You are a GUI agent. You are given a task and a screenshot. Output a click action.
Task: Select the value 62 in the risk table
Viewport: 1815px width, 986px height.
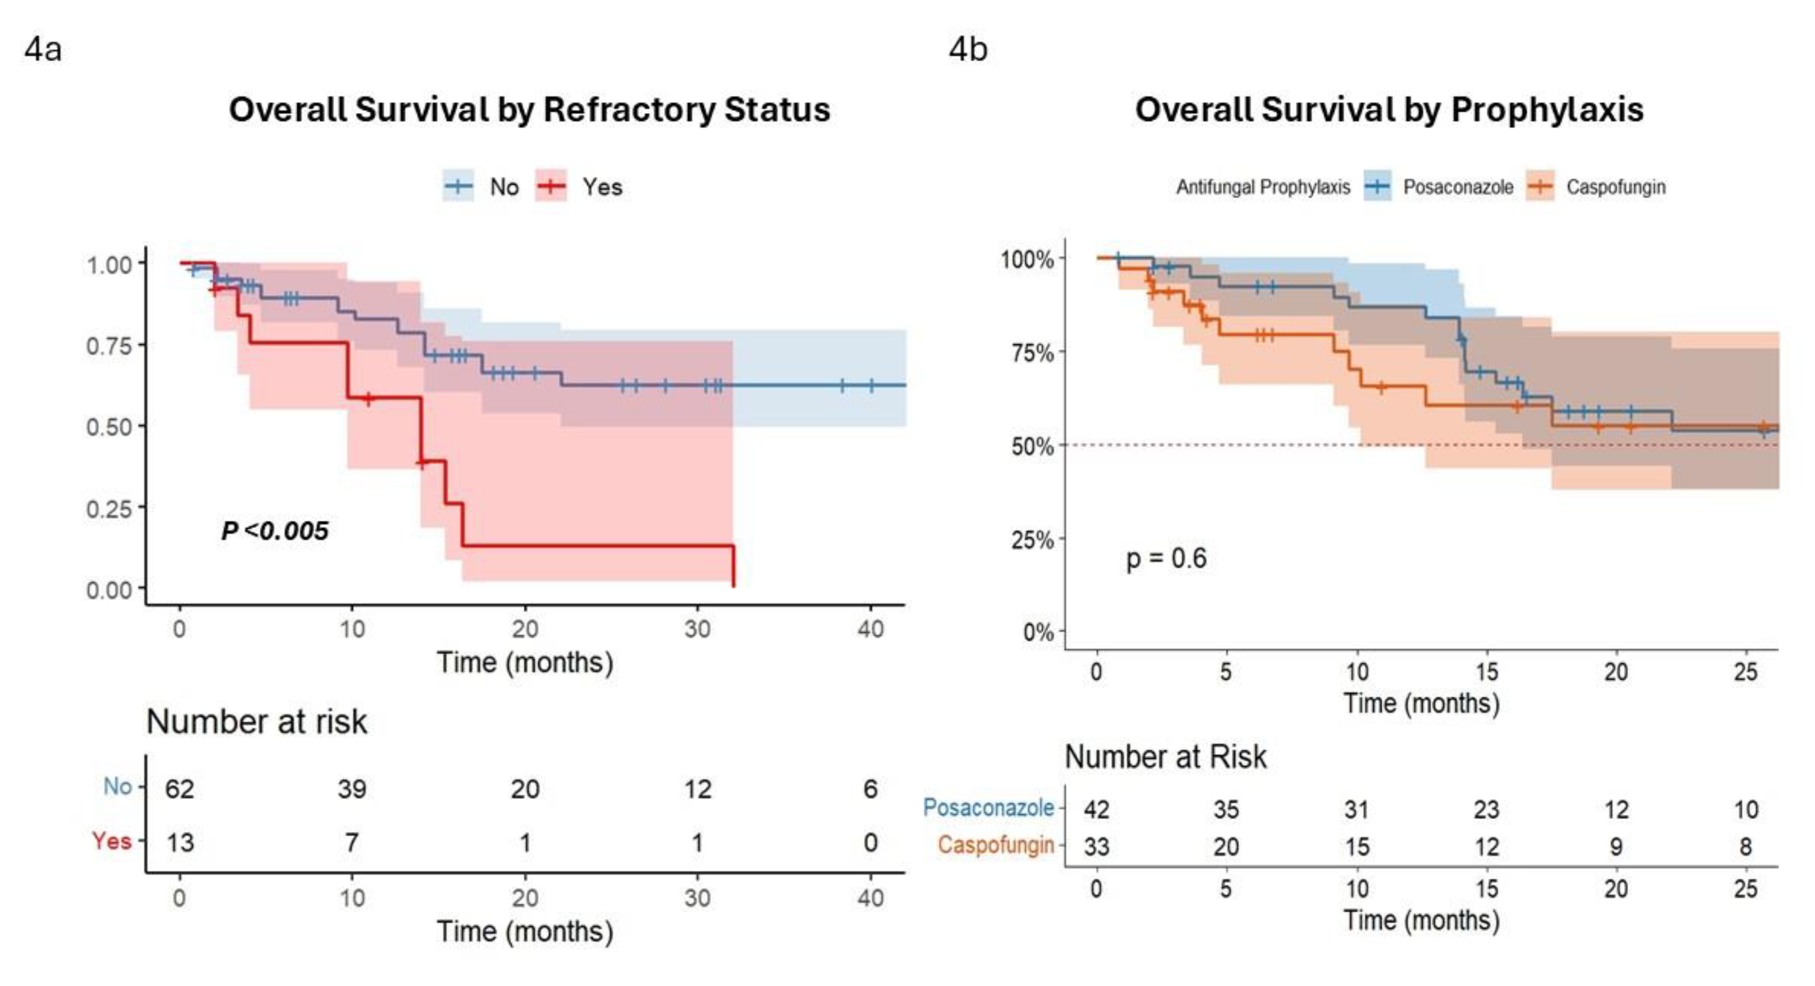180,789
